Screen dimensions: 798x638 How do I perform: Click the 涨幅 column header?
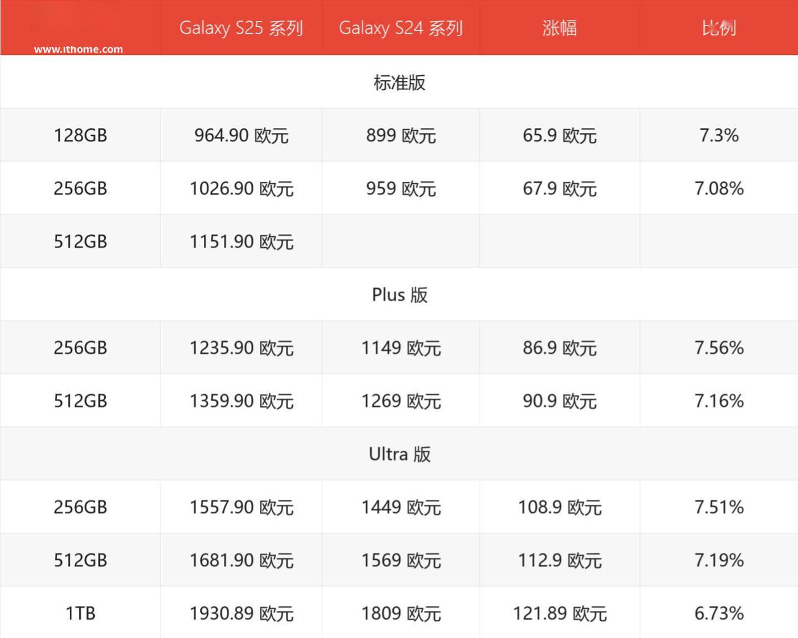tap(560, 28)
